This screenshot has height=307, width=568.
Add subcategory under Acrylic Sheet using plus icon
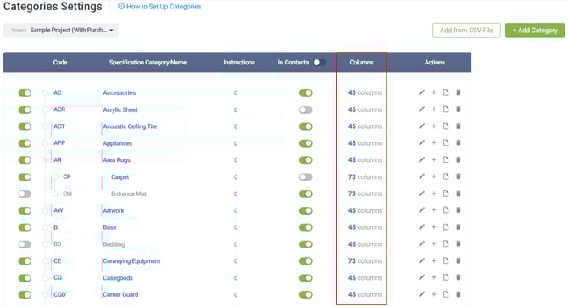(433, 109)
